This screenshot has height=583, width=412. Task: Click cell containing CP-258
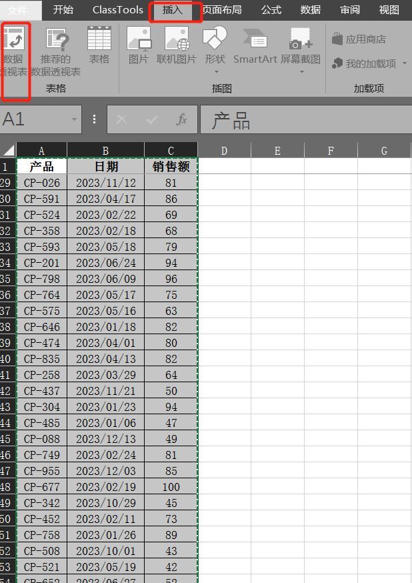coord(41,374)
